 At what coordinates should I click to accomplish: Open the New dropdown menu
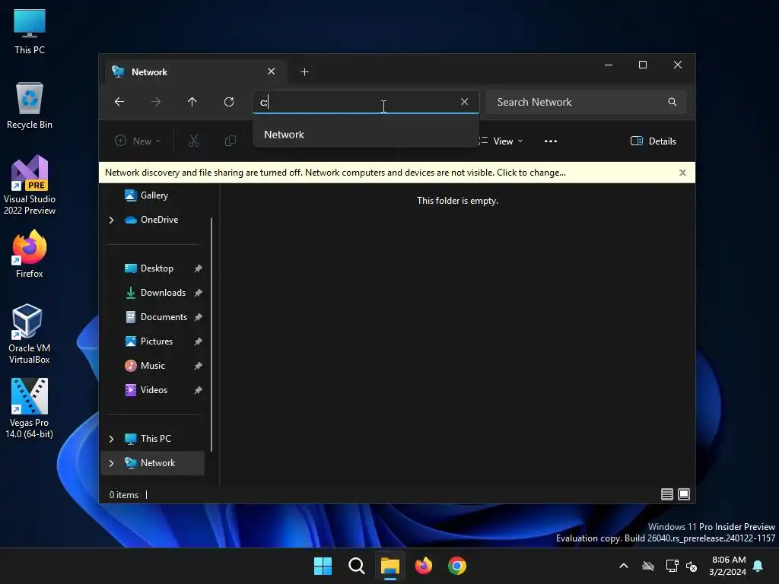tap(138, 141)
